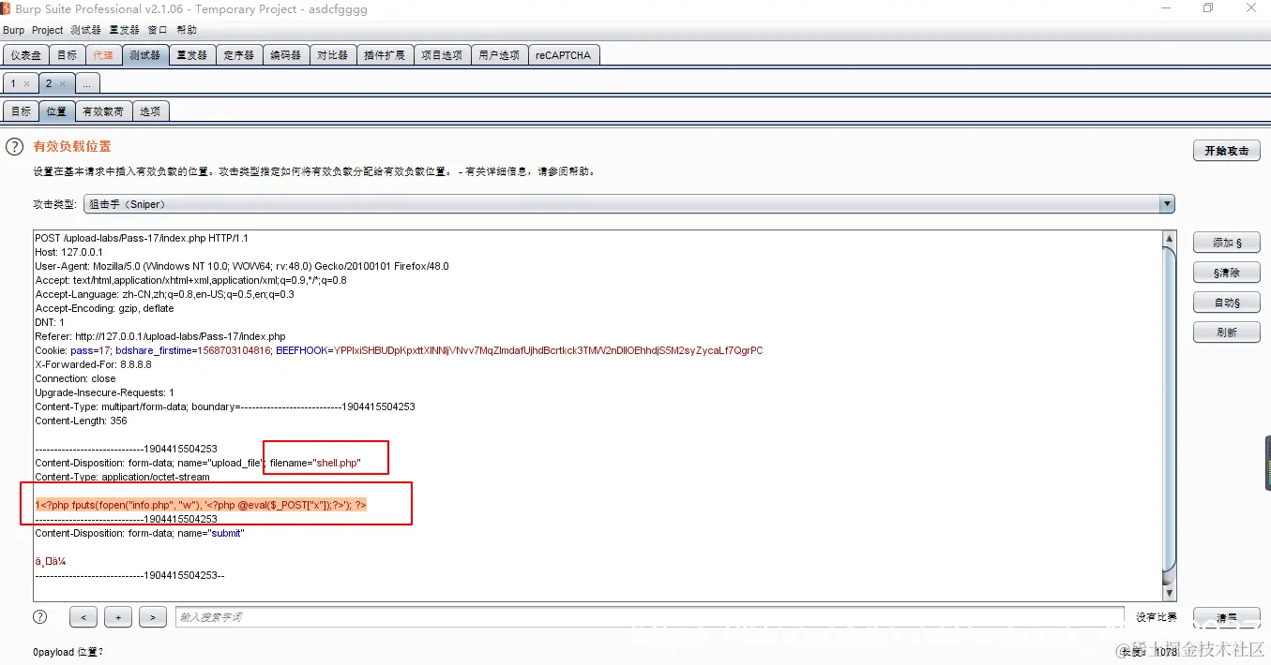This screenshot has height=665, width=1271.
Task: Open the help icon beside 有效负载位置
Action: tap(14, 146)
